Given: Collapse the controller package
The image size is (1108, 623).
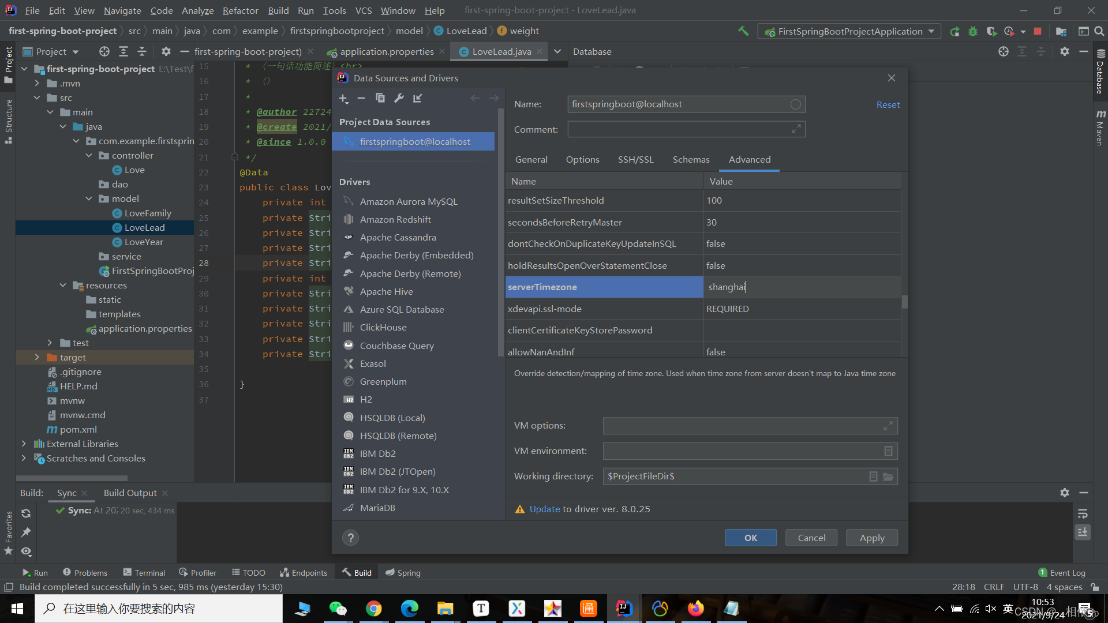Looking at the screenshot, I should pos(89,155).
